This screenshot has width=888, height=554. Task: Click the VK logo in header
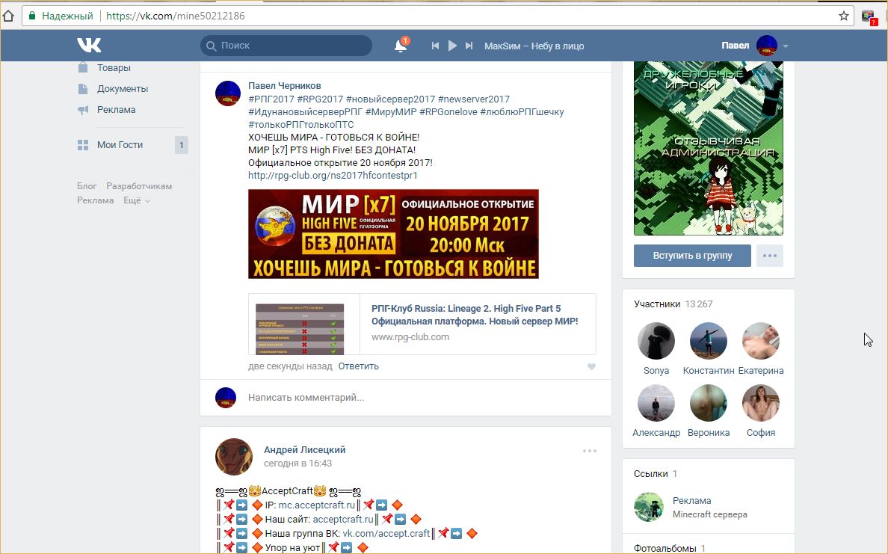click(x=89, y=46)
